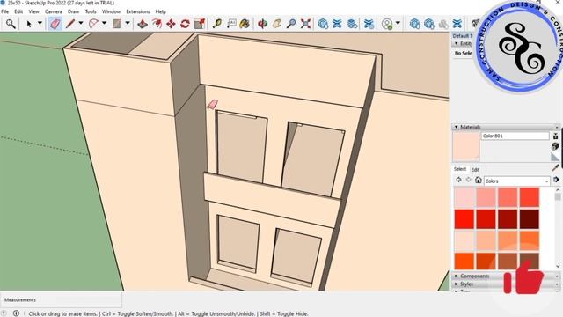This screenshot has height=317, width=563.
Task: Choose the Zoom magnifier tool
Action: tap(291, 24)
